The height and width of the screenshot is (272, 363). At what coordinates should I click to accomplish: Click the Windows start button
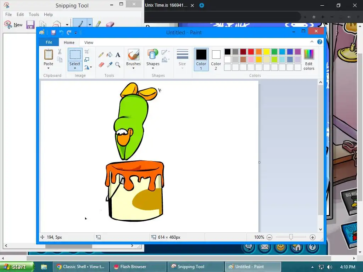(17, 267)
